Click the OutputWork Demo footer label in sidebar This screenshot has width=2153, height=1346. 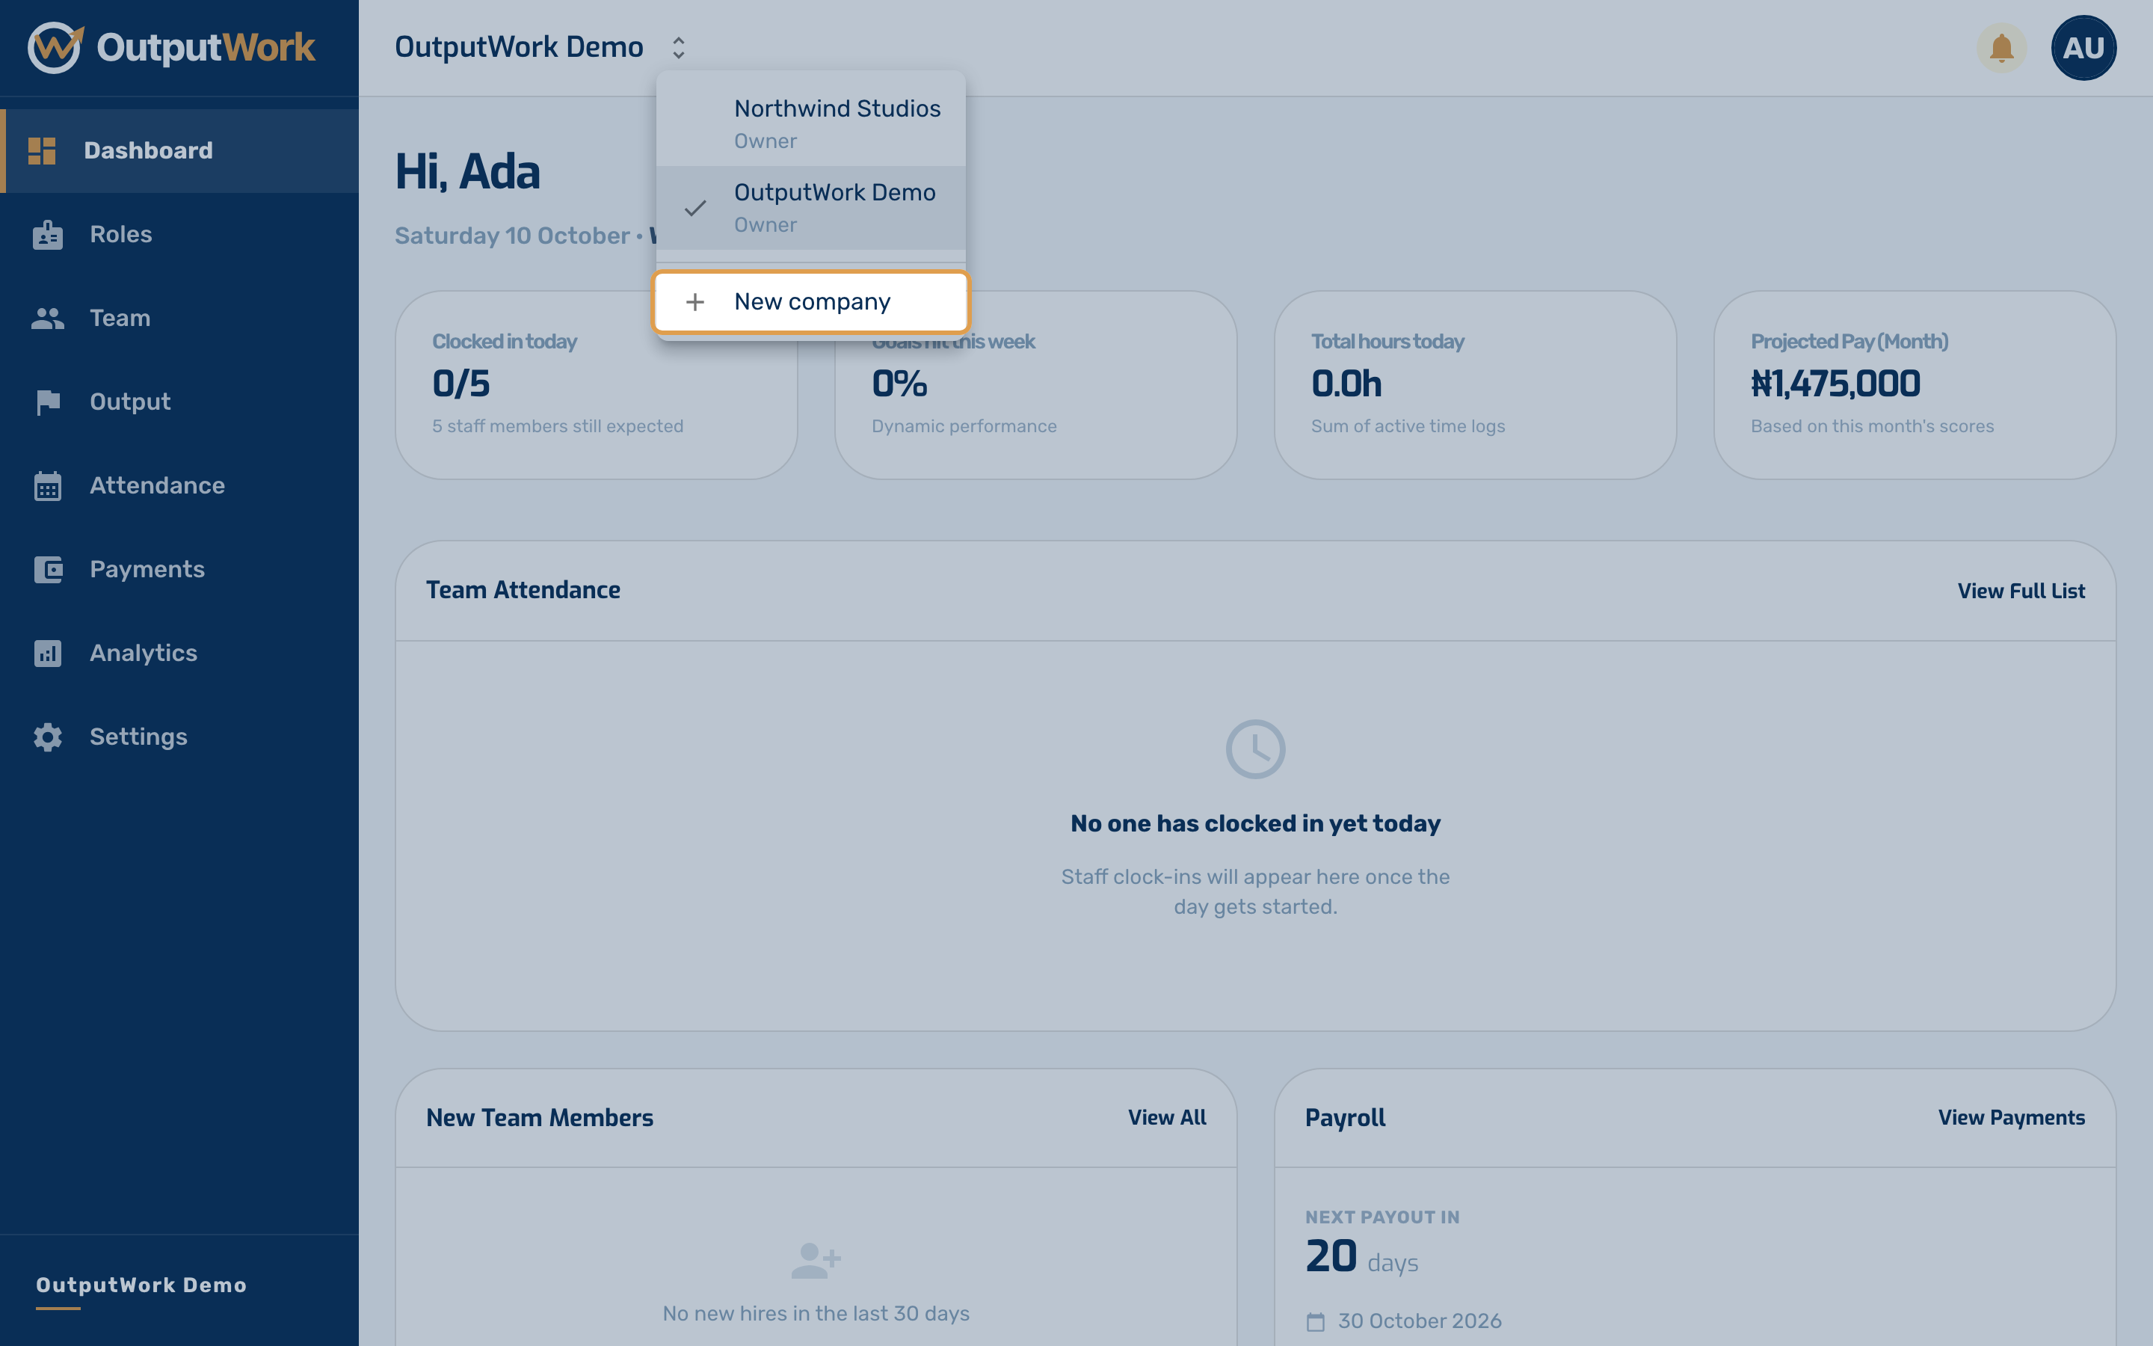pos(141,1285)
